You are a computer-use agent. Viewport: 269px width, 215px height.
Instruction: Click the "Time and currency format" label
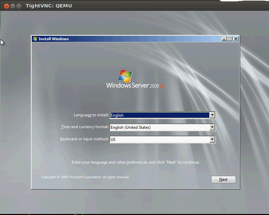pyautogui.click(x=85, y=127)
